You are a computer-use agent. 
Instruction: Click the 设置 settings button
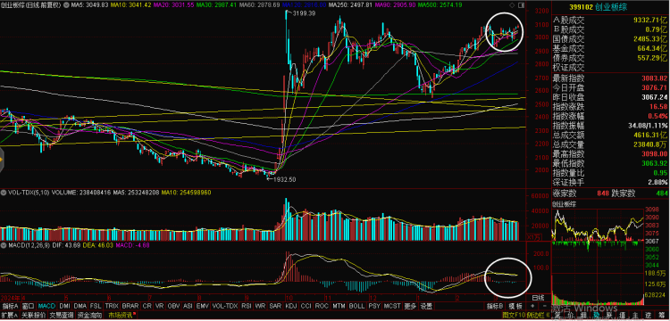pos(425,306)
